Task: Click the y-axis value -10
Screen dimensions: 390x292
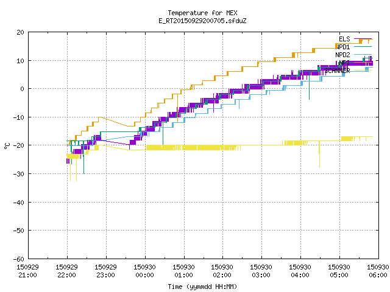Action: coord(19,117)
